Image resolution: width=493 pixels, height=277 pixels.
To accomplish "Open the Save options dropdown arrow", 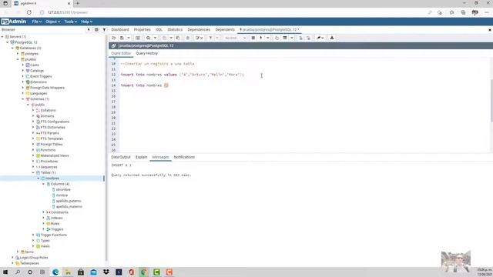I will pyautogui.click(x=129, y=38).
